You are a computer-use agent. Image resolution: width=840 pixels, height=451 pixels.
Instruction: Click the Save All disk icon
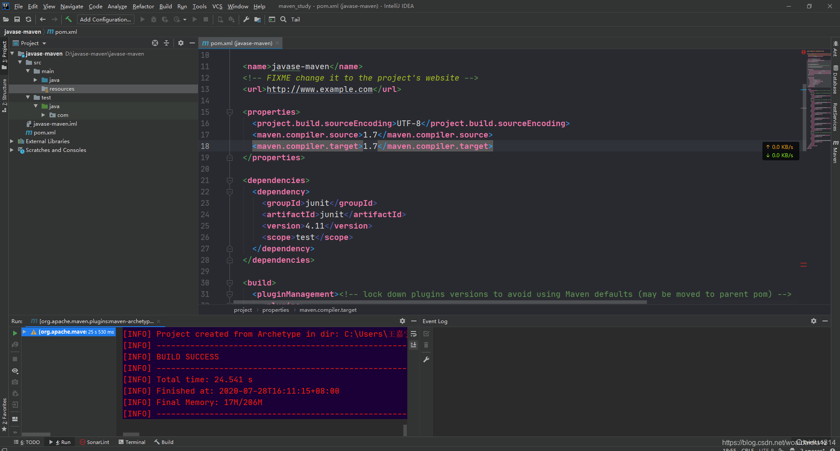pos(17,19)
